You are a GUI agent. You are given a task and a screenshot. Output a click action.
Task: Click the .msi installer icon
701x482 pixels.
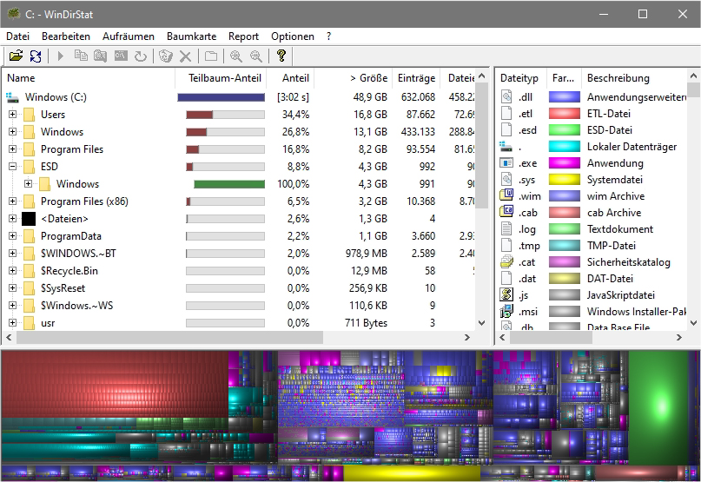coord(506,311)
